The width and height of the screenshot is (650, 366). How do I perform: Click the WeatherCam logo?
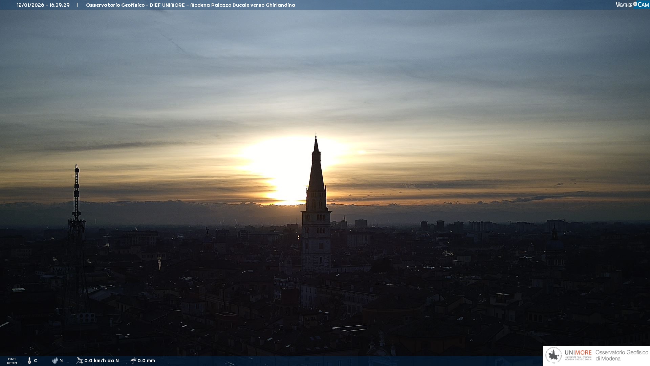tap(632, 5)
